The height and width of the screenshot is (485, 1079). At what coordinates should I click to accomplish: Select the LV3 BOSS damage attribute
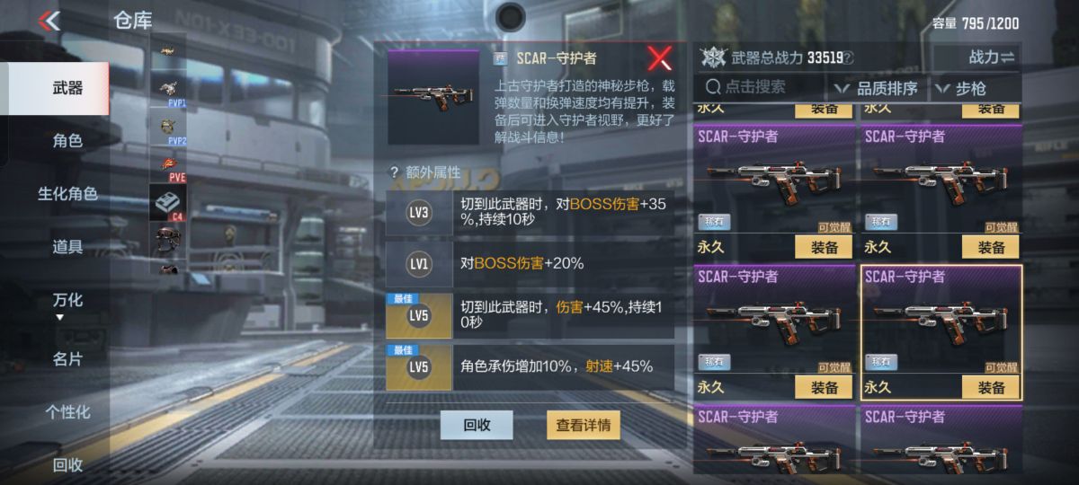(x=530, y=212)
